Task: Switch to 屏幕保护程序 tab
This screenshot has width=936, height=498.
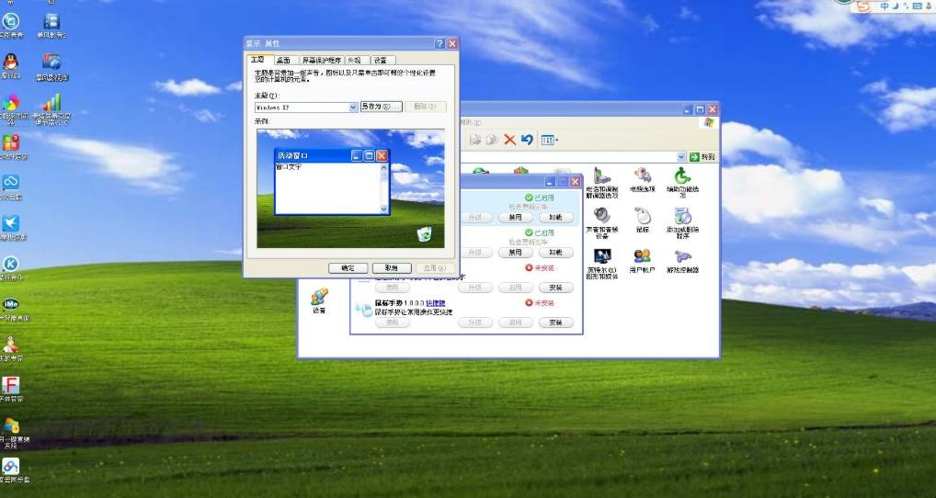Action: point(321,61)
